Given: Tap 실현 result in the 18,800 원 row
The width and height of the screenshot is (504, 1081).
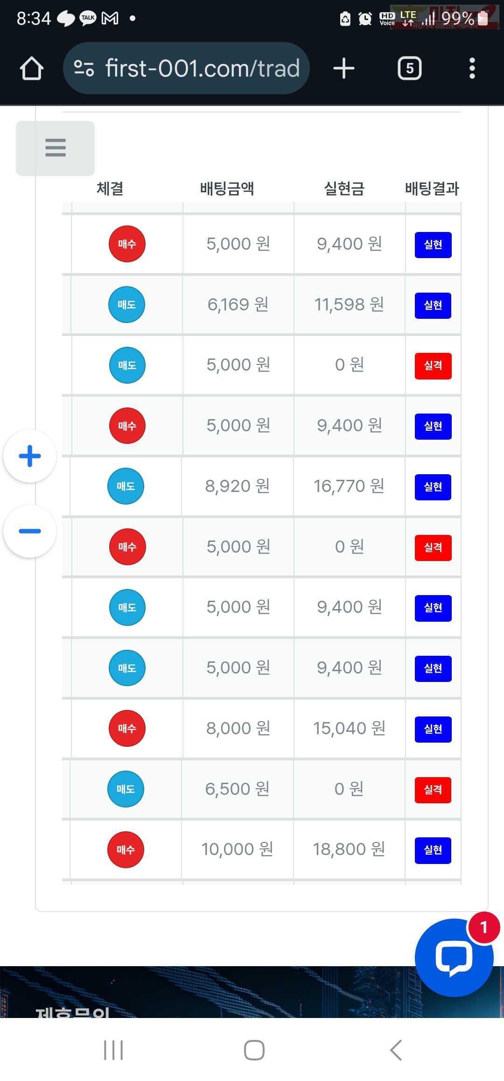Looking at the screenshot, I should [x=433, y=850].
